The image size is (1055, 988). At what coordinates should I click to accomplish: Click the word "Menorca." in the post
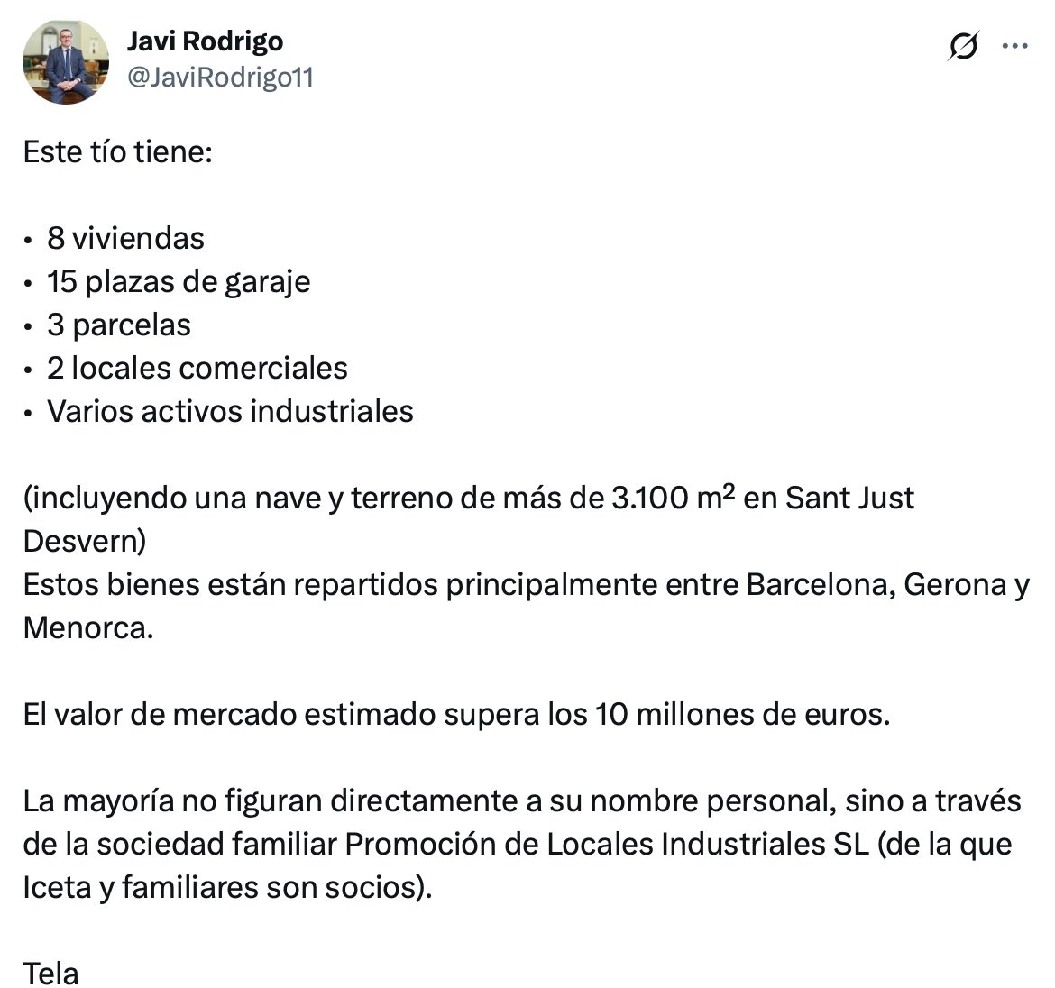click(88, 628)
